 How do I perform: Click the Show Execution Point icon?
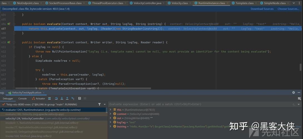[x=49, y=98]
